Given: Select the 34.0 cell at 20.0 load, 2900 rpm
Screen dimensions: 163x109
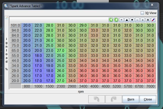Looking at the screenshot, I should tap(72, 81).
